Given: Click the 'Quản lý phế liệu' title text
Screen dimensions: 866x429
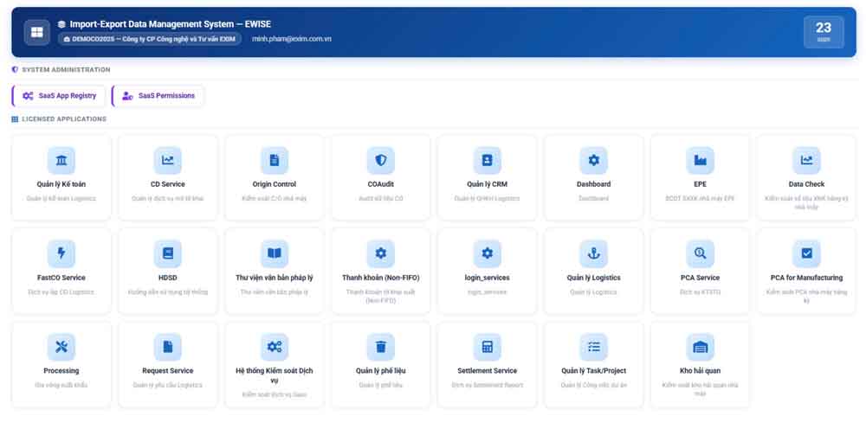Looking at the screenshot, I should pyautogui.click(x=380, y=371).
